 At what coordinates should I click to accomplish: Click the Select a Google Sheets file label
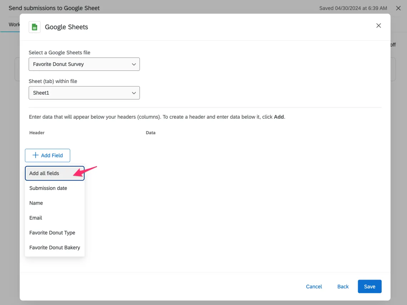pos(59,53)
